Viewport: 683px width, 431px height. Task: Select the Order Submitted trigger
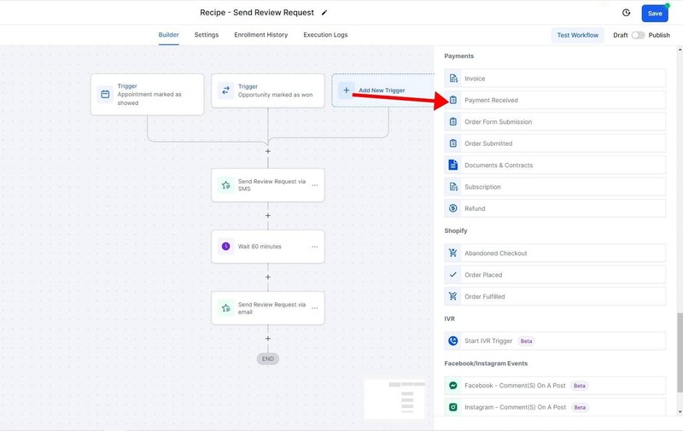(555, 143)
